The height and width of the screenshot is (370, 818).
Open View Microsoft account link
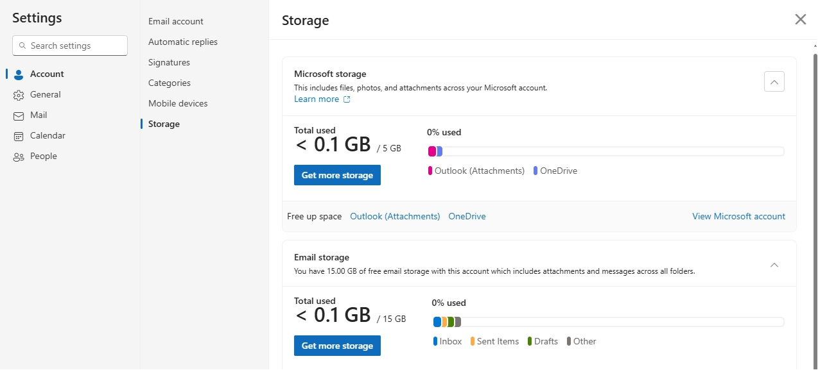738,216
